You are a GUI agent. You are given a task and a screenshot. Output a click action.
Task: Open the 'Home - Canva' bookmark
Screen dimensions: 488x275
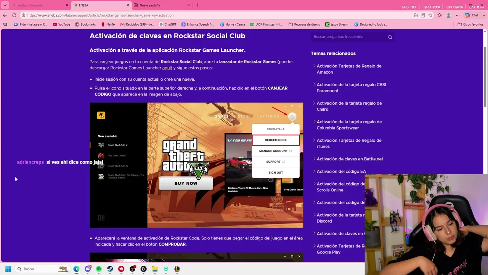233,24
